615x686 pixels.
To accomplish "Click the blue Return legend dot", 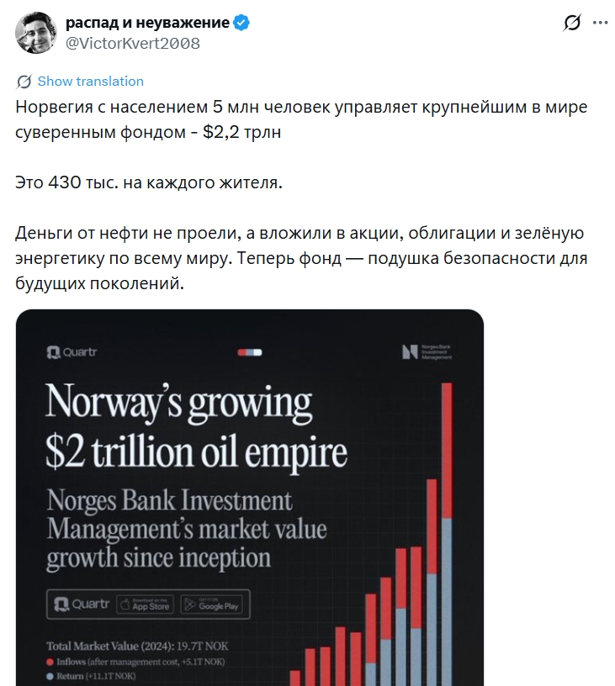I will click(50, 677).
